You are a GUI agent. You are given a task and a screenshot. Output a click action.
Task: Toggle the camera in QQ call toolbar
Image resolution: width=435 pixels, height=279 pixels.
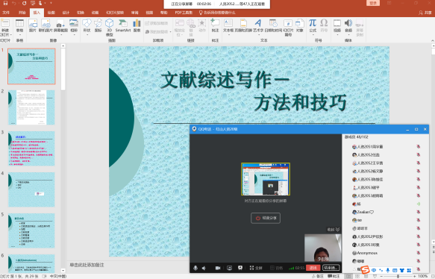(x=218, y=268)
